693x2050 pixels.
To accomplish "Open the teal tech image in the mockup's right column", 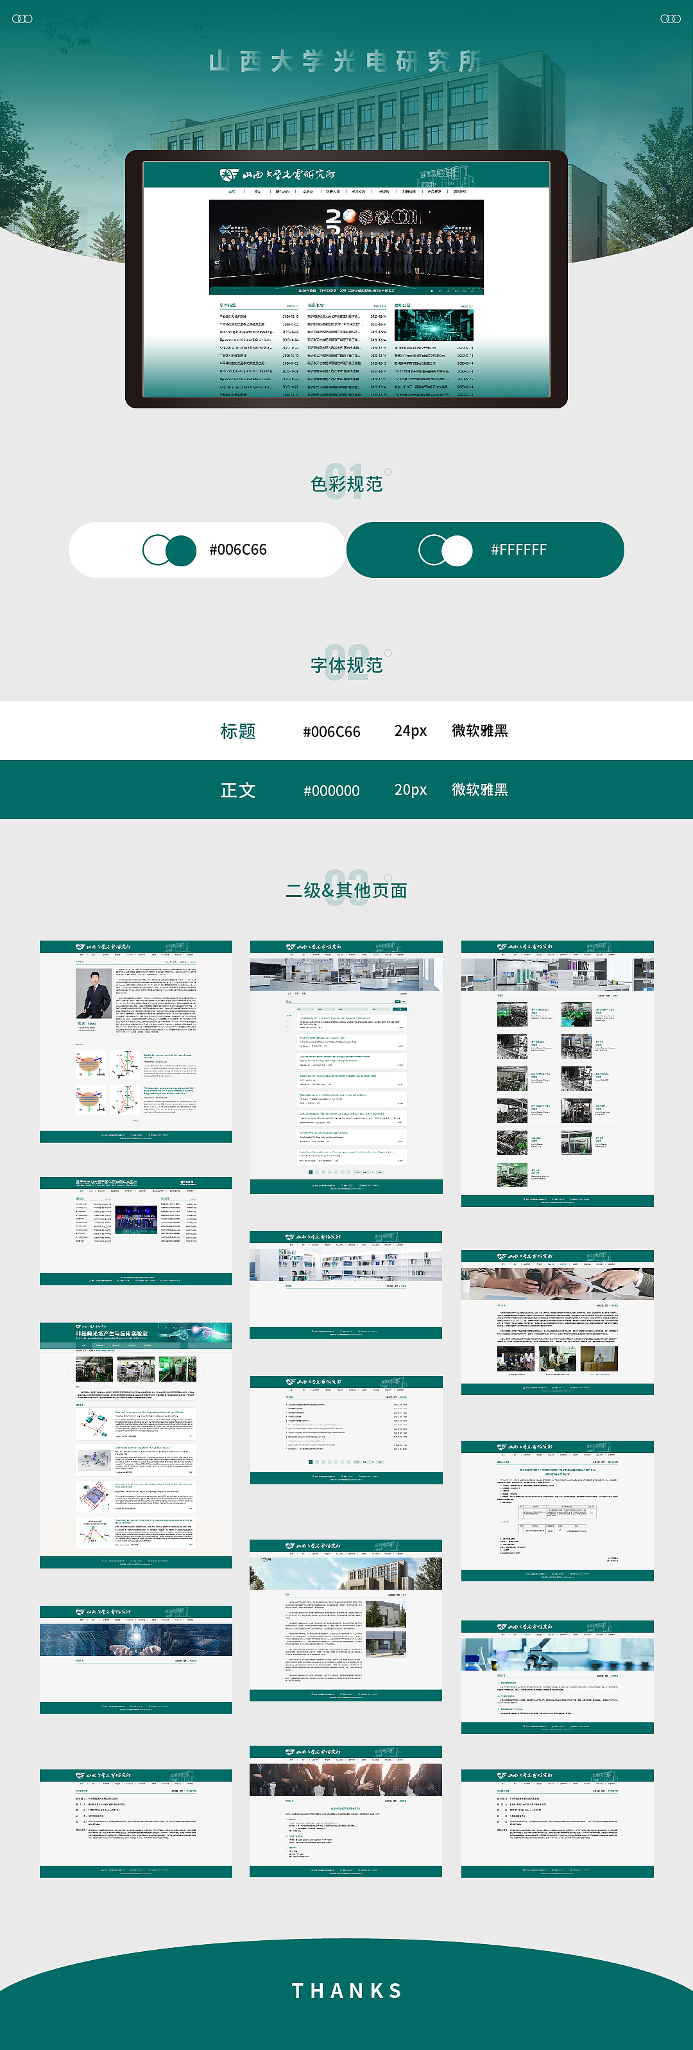I will [x=434, y=326].
